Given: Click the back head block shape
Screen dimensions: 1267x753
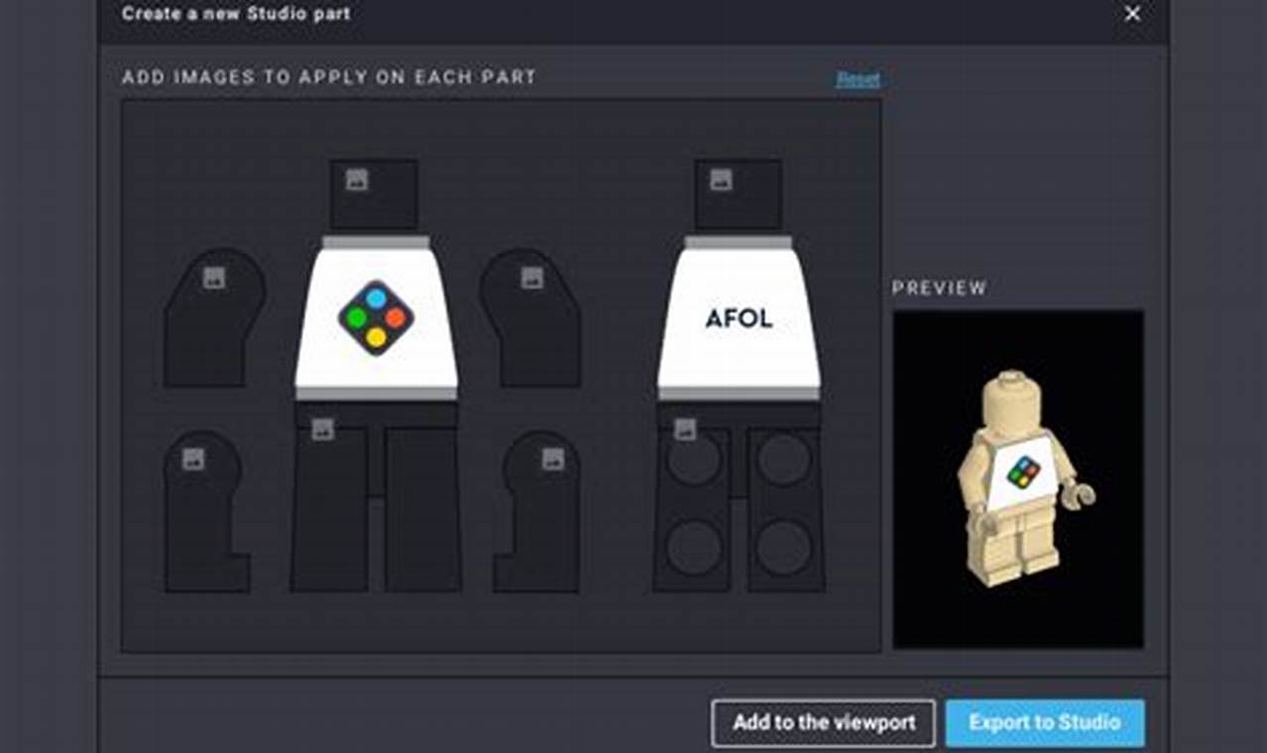Looking at the screenshot, I should pos(739,195).
